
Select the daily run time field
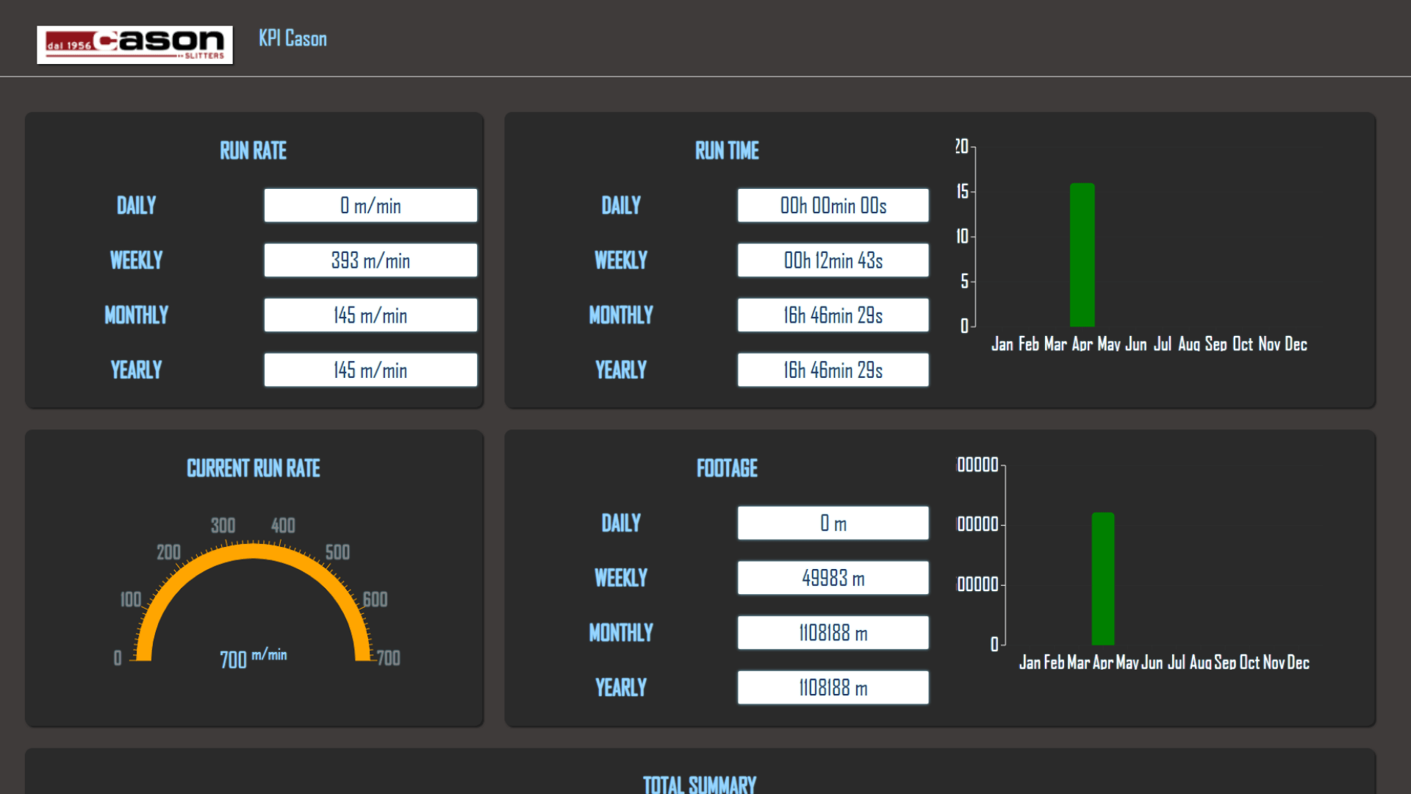(833, 205)
